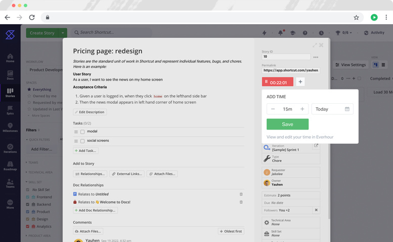The width and height of the screenshot is (393, 242).
Task: Switch to the board column view toggle
Action: (375, 65)
